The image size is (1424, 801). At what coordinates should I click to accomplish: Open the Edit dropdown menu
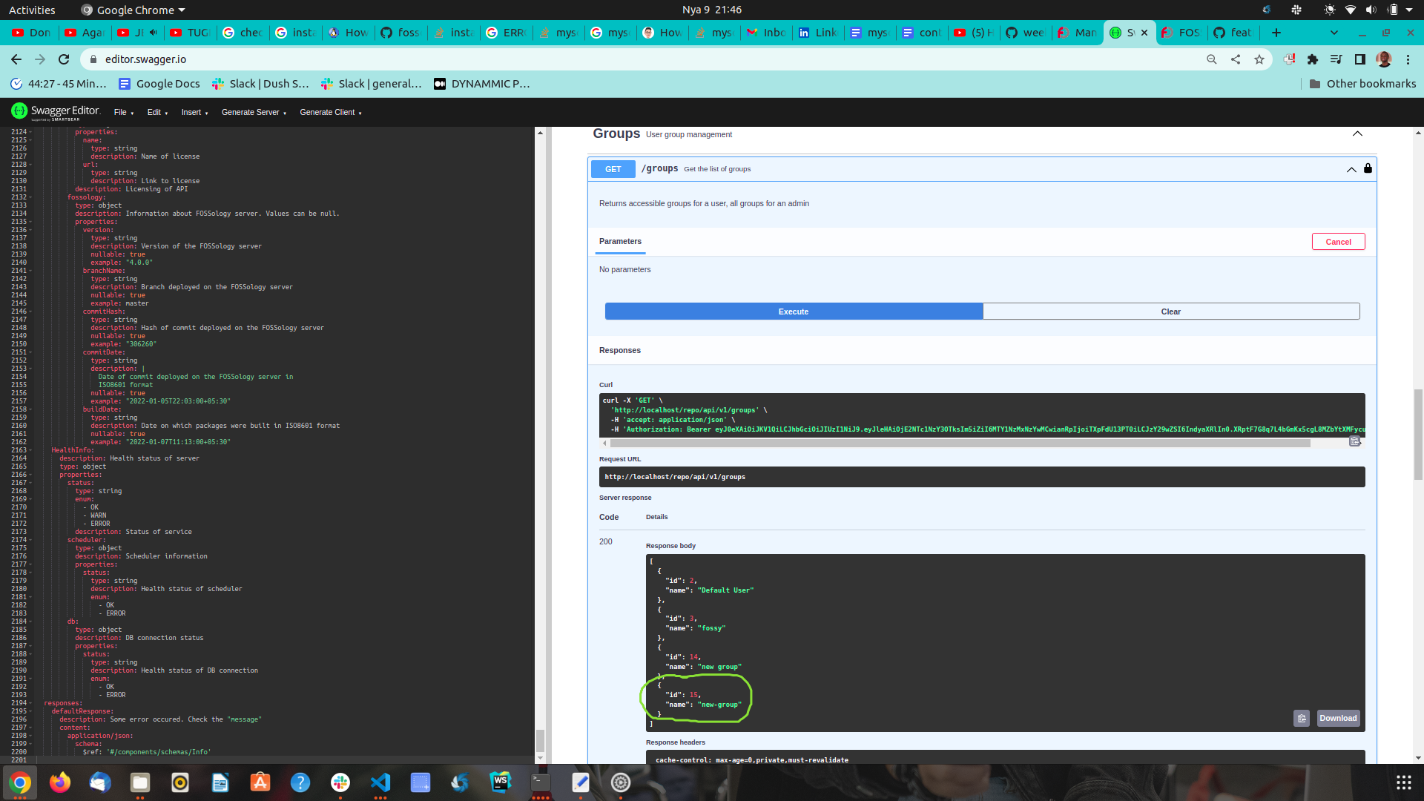[157, 112]
